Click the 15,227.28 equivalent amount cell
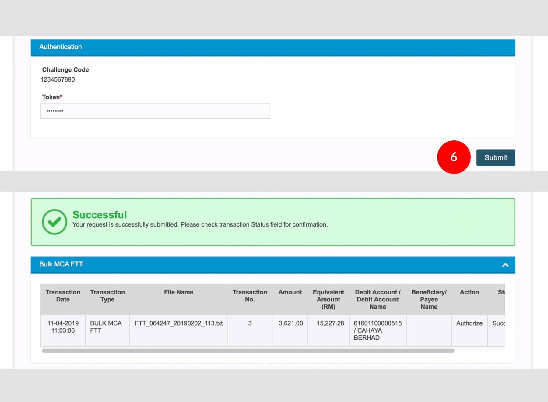This screenshot has height=402, width=548. click(x=330, y=323)
